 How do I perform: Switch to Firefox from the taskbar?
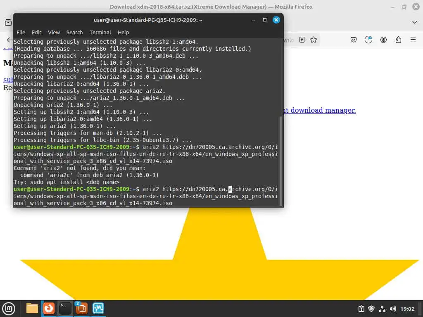tap(49, 308)
